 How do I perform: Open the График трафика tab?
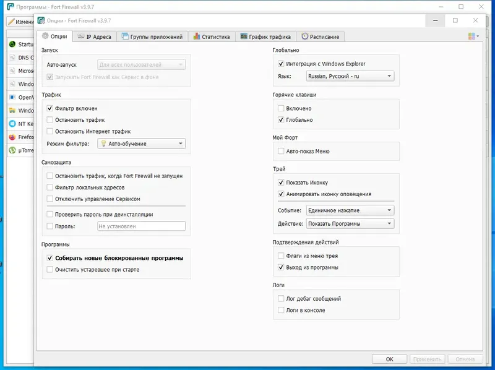[266, 37]
